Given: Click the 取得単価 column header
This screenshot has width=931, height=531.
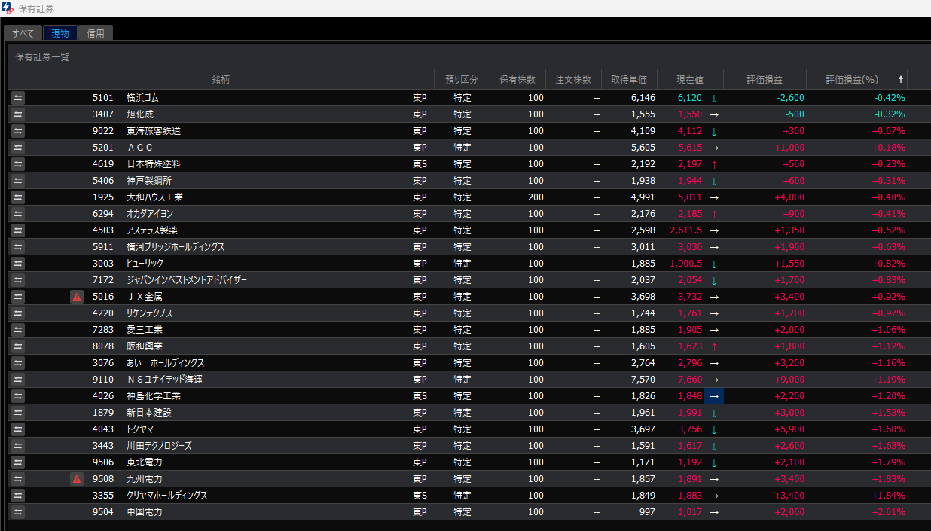Looking at the screenshot, I should [x=629, y=80].
